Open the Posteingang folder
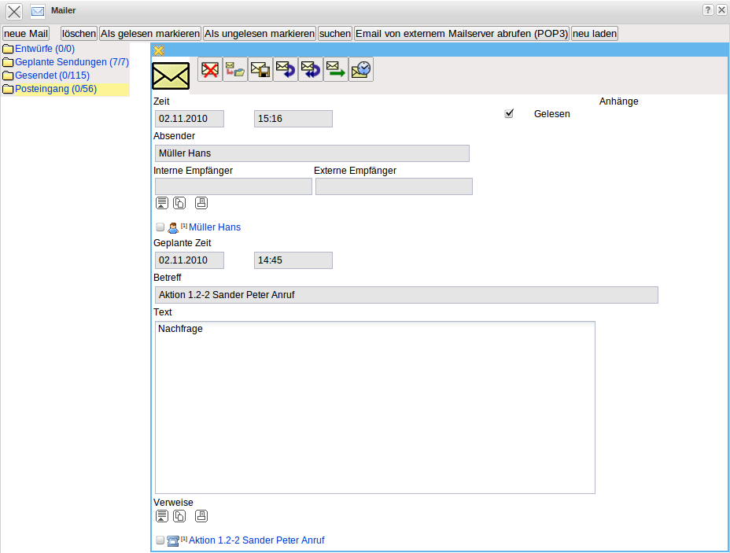The width and height of the screenshot is (730, 553). [x=55, y=89]
